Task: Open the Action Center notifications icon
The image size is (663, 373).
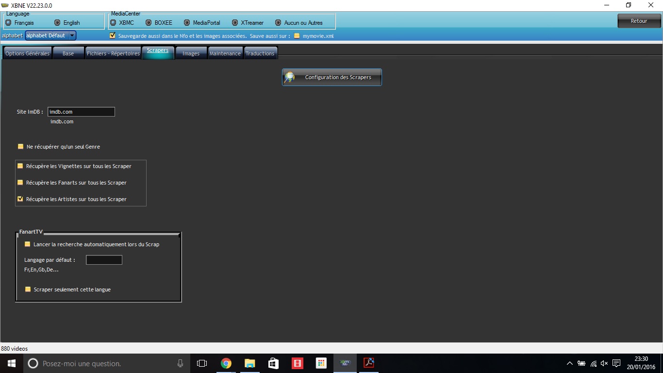Action: click(616, 363)
